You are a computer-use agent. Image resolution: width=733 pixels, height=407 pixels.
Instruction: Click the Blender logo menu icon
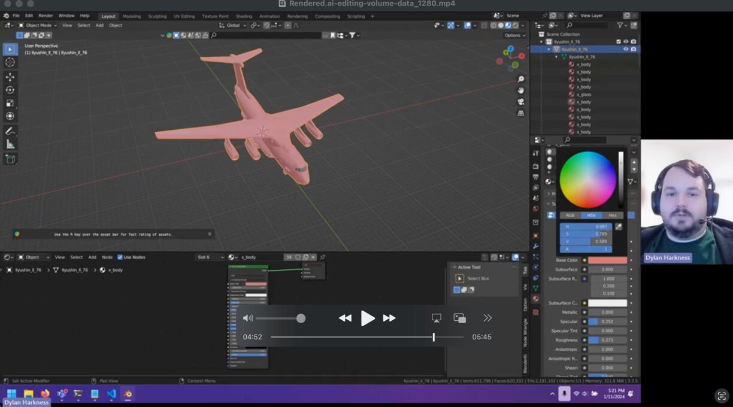(6, 16)
